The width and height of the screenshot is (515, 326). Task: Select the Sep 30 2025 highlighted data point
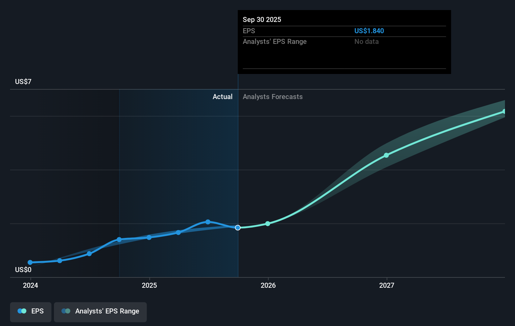tap(238, 228)
